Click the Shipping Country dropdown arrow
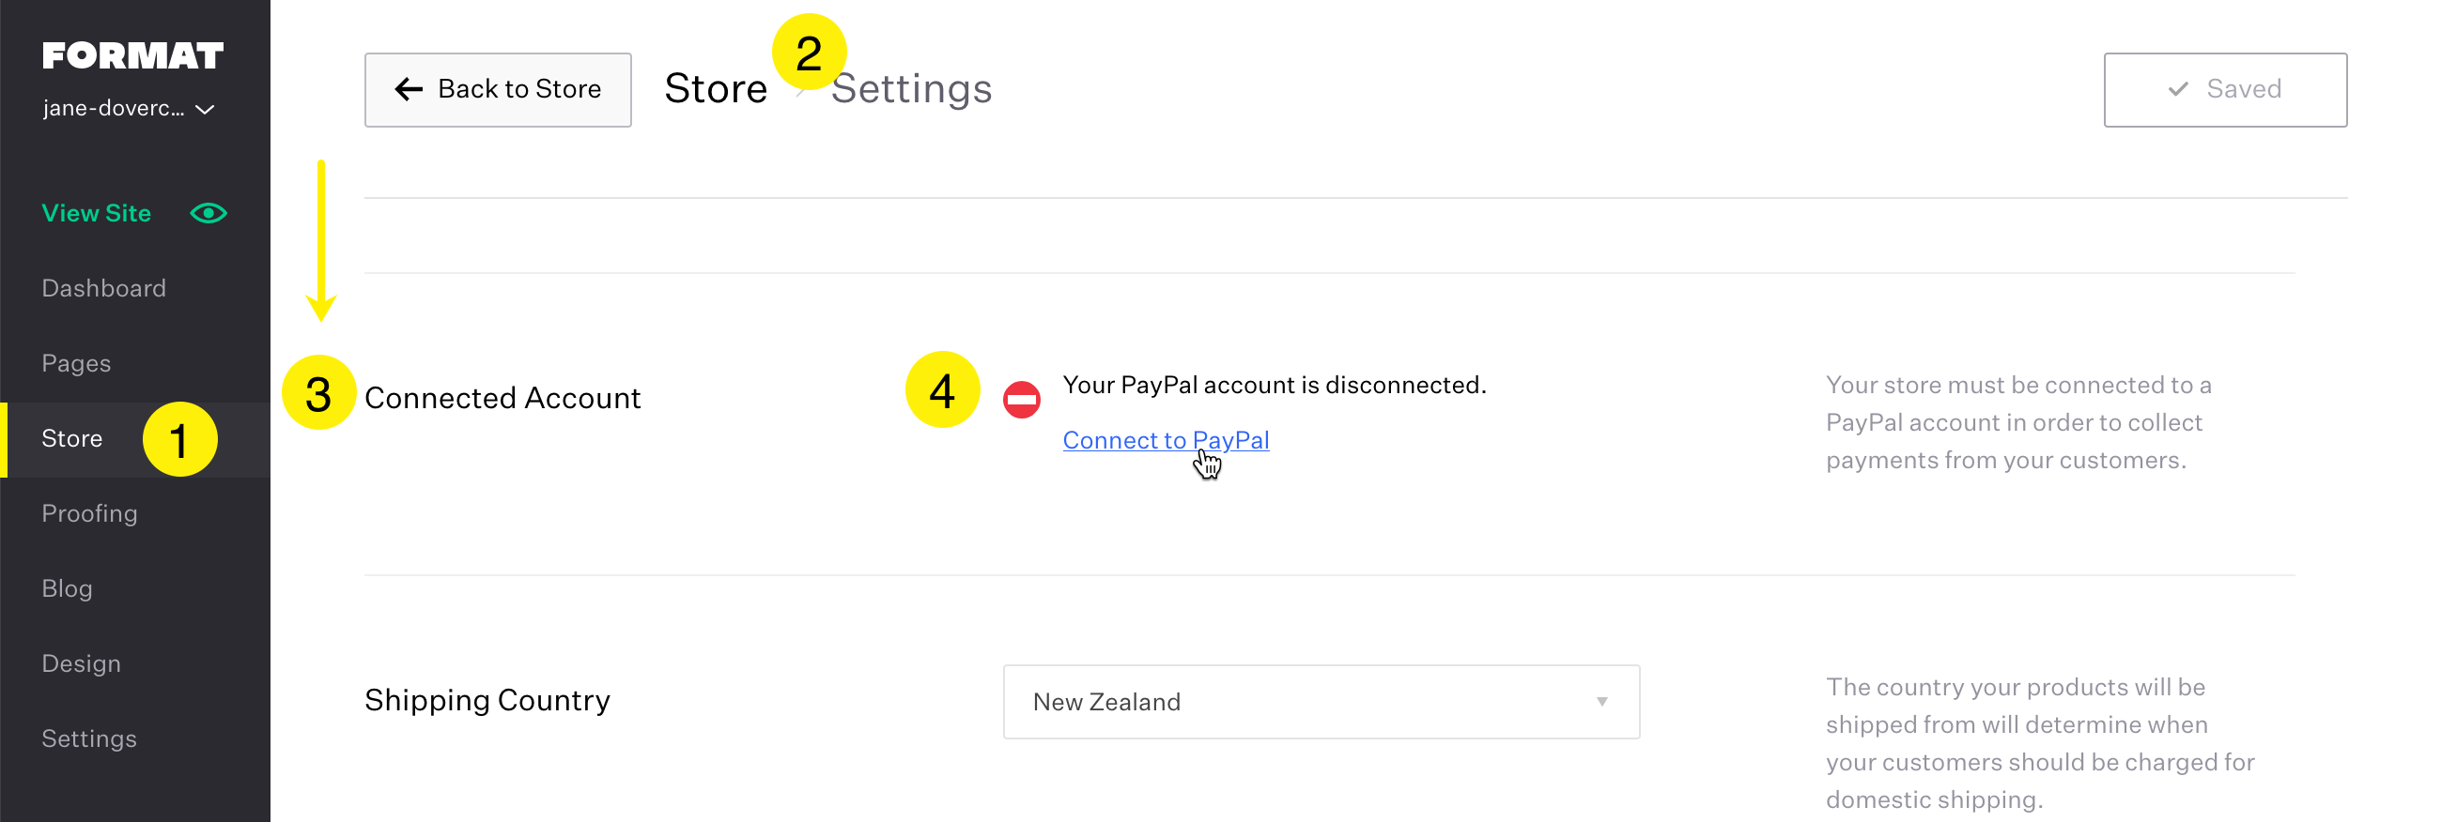 pyautogui.click(x=1601, y=702)
